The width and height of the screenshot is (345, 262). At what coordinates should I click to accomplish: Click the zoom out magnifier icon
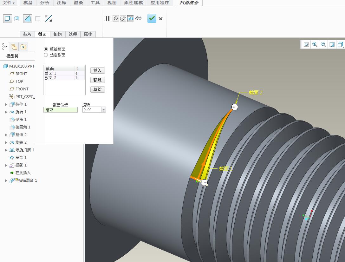click(x=323, y=44)
